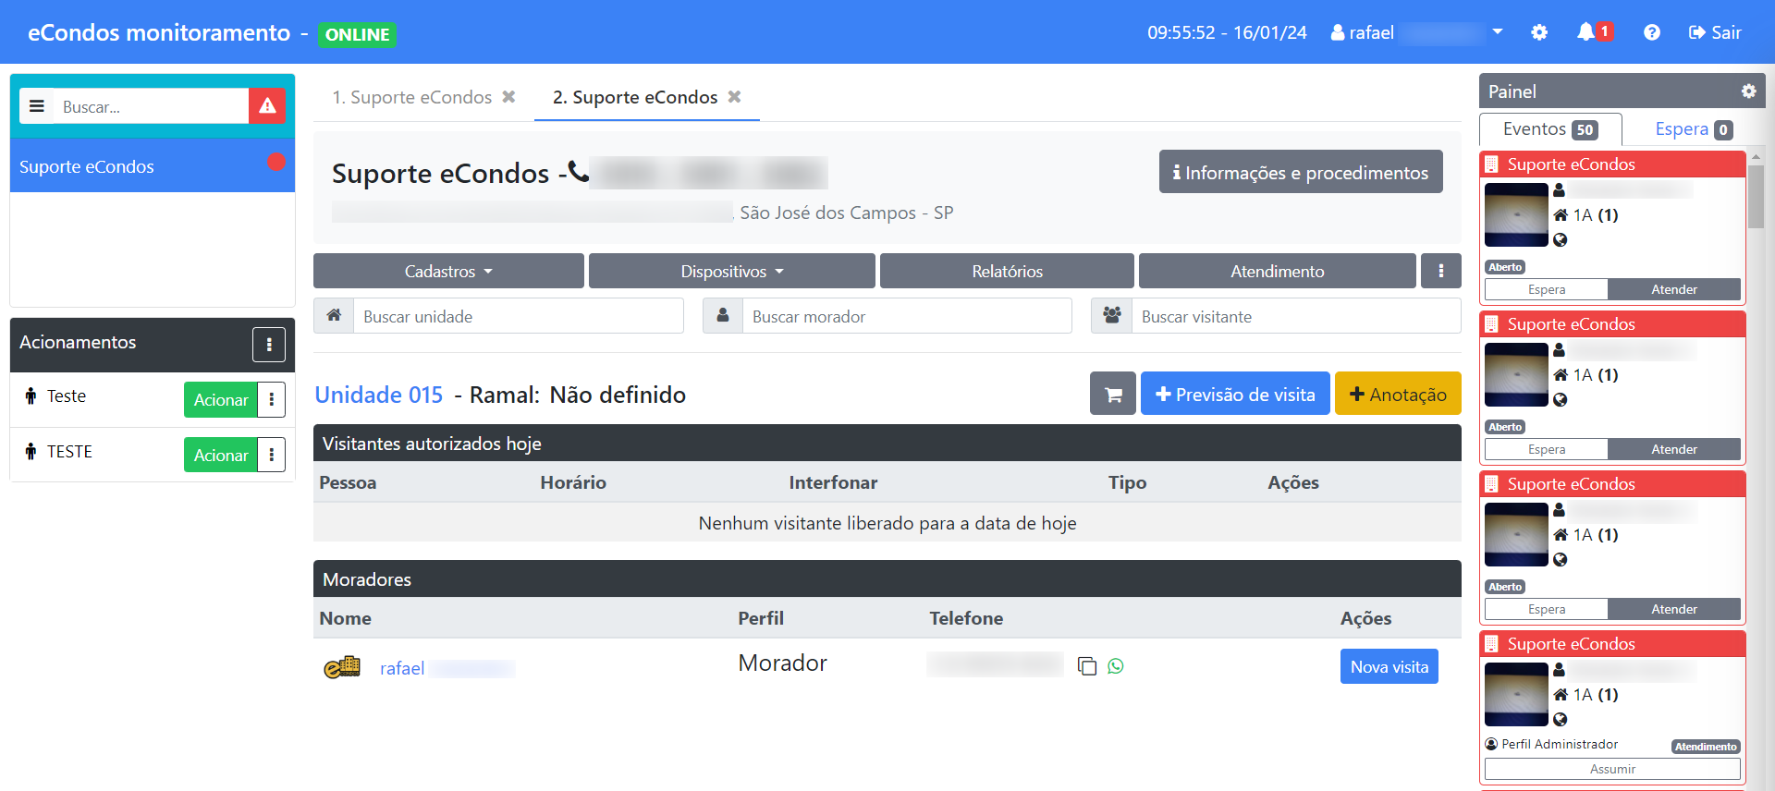Screen dimensions: 1775x791
Task: Open notifications bell with badge 1
Action: coord(1594,32)
